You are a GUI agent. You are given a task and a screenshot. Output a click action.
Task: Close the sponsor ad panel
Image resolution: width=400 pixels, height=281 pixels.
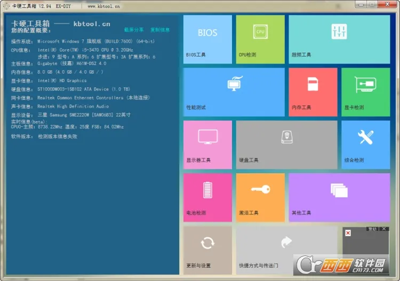[384, 229]
